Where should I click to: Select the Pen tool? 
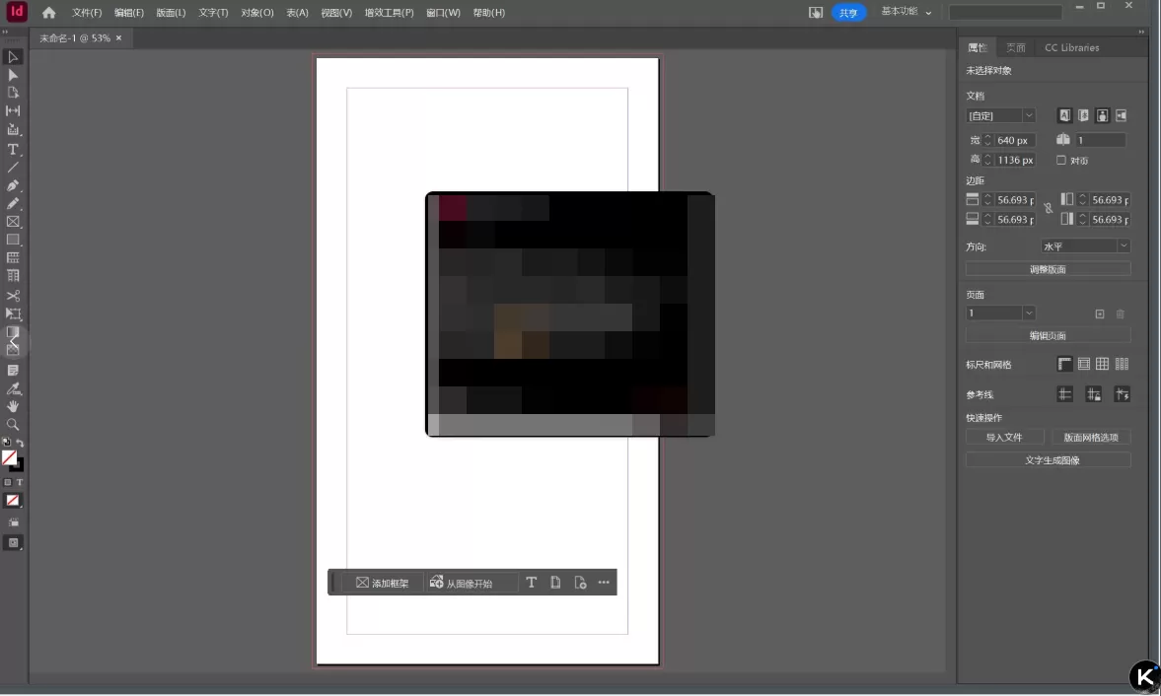13,185
